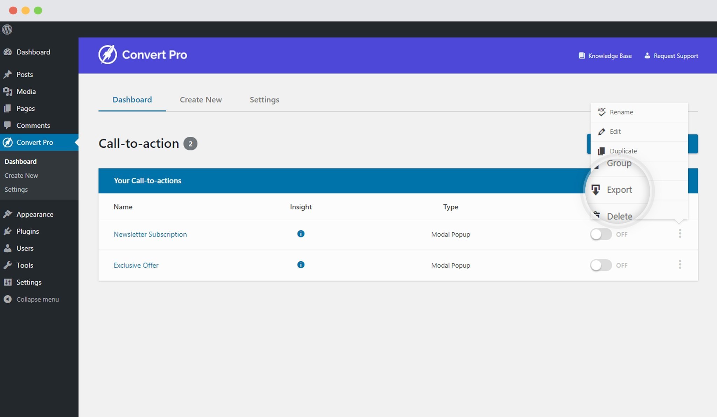Click Dashboard submenu under Convert Pro
Image resolution: width=717 pixels, height=417 pixels.
coord(20,161)
